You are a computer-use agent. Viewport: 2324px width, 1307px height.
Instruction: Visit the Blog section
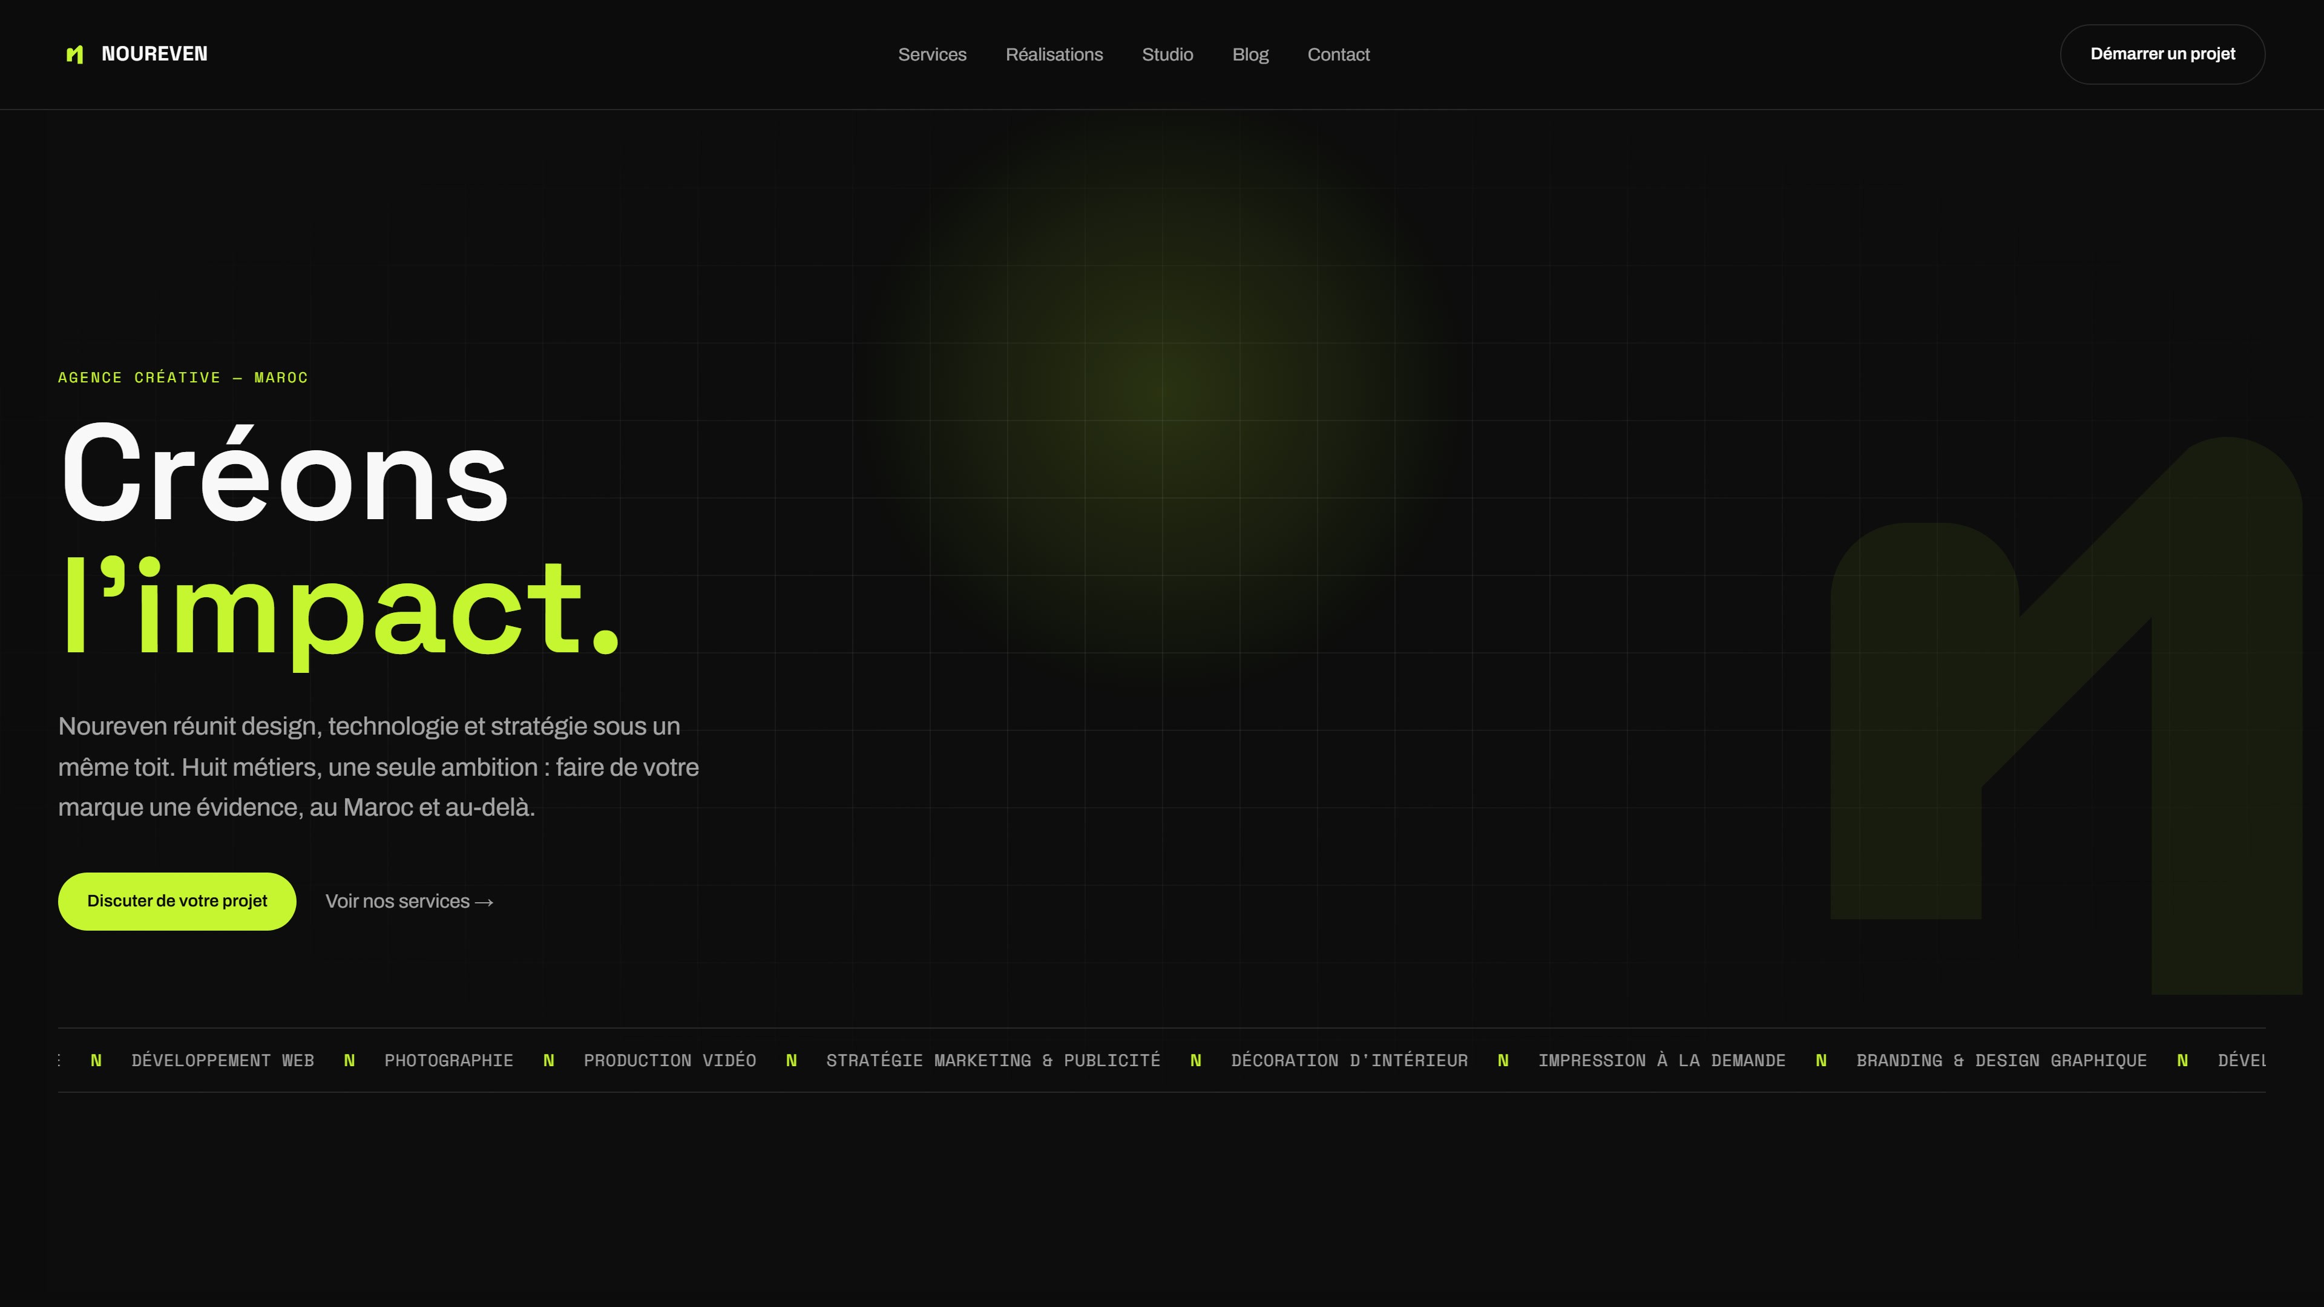click(1250, 55)
